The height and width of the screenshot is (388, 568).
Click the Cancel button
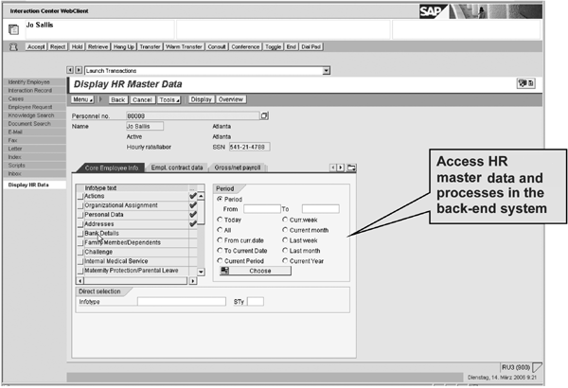[142, 99]
